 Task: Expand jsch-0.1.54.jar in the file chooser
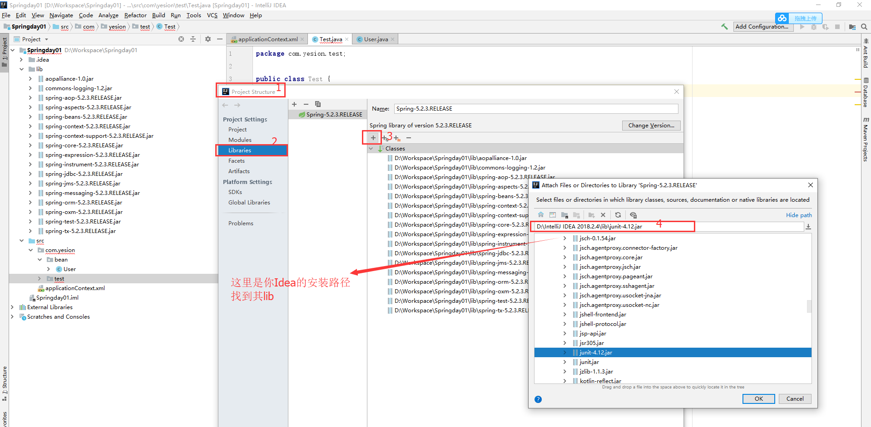coord(564,238)
